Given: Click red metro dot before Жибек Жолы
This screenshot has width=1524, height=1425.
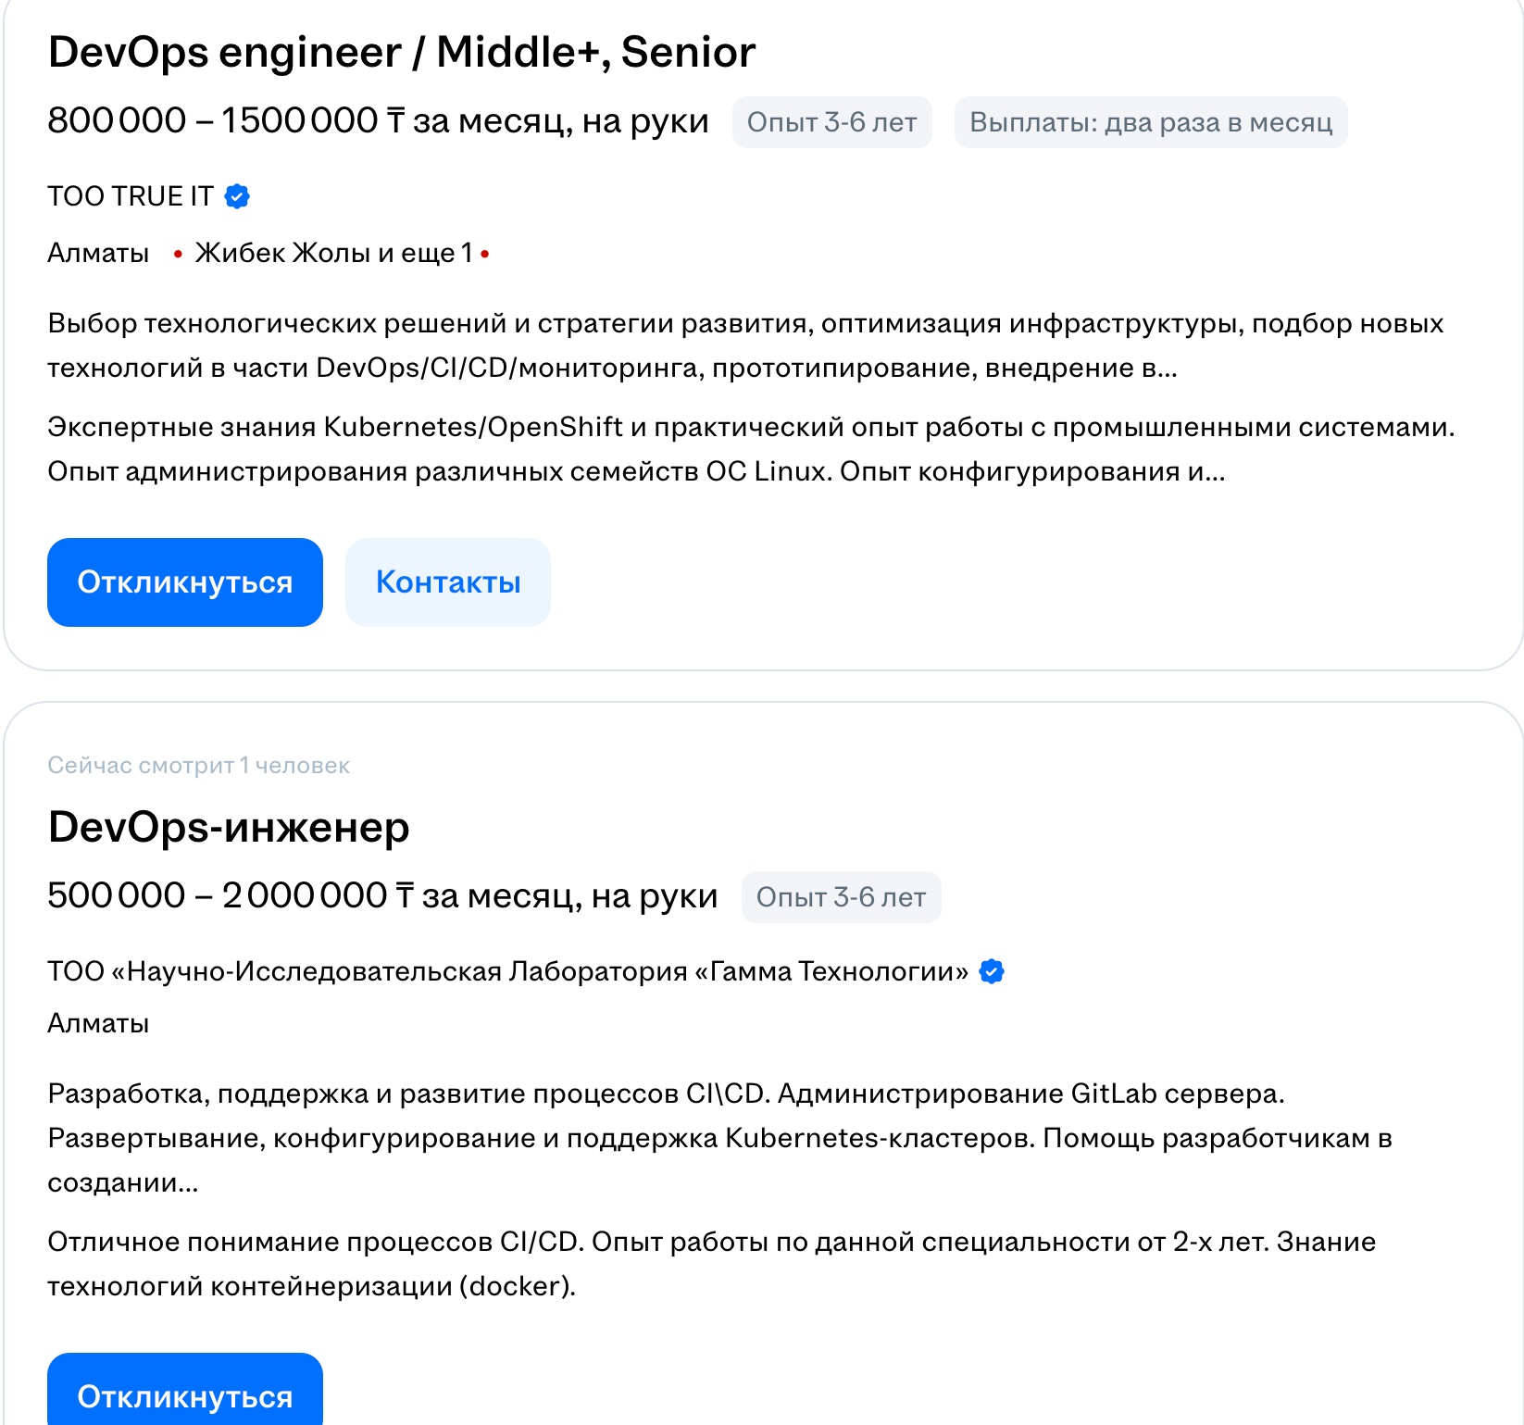Looking at the screenshot, I should click(178, 254).
